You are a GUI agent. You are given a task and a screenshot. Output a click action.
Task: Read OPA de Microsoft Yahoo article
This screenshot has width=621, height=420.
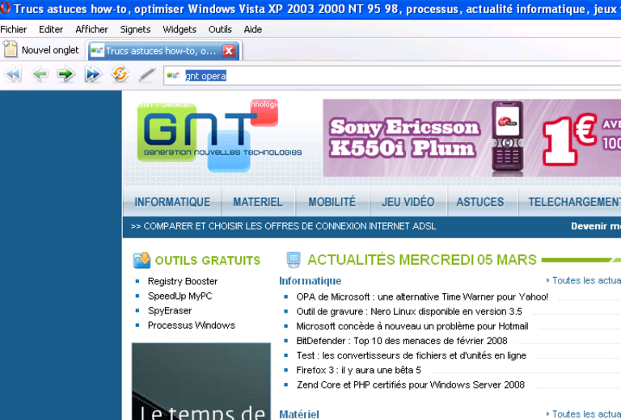422,296
